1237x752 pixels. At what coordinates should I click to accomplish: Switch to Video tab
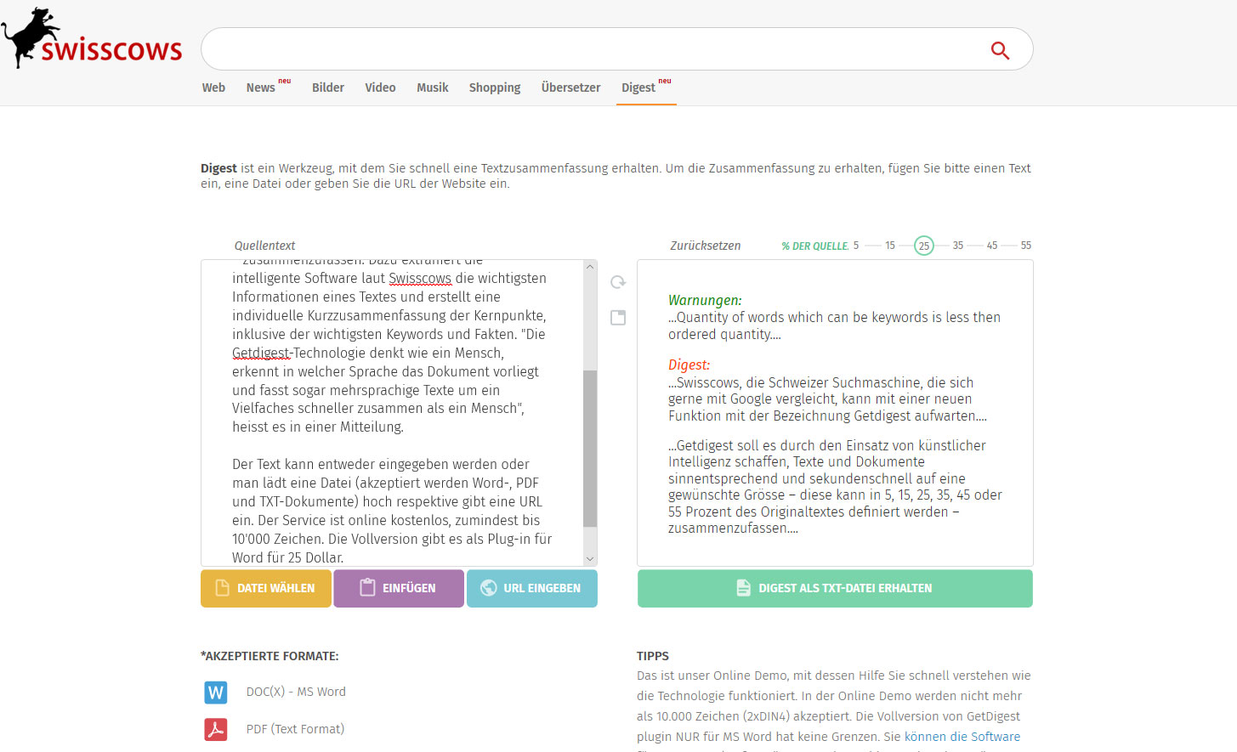(x=380, y=88)
